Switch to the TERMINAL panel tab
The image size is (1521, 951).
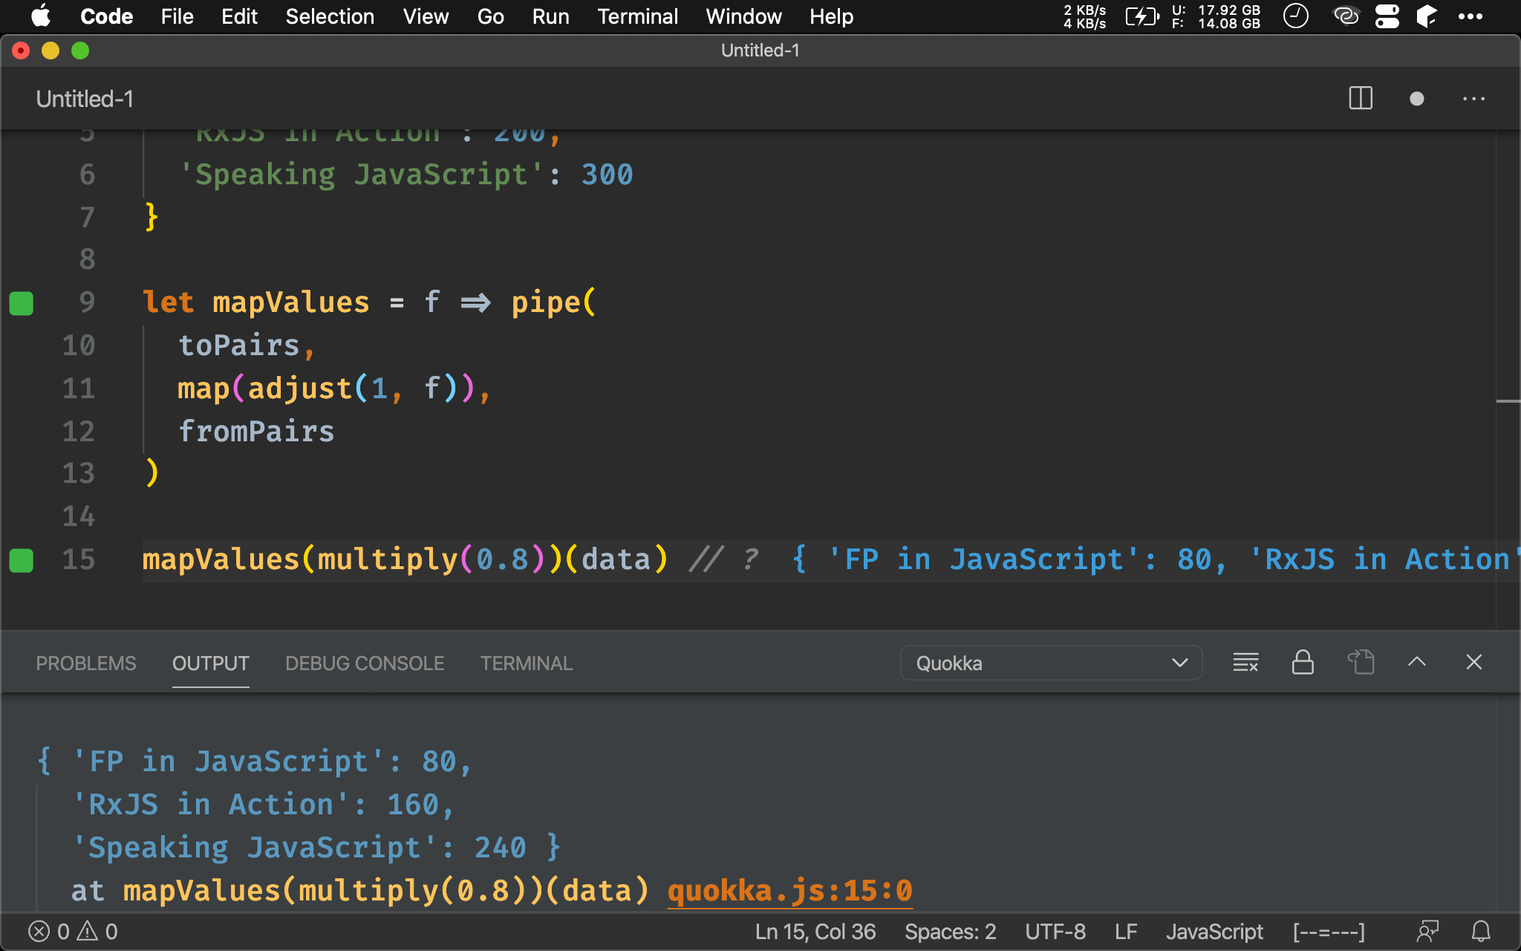pyautogui.click(x=526, y=663)
